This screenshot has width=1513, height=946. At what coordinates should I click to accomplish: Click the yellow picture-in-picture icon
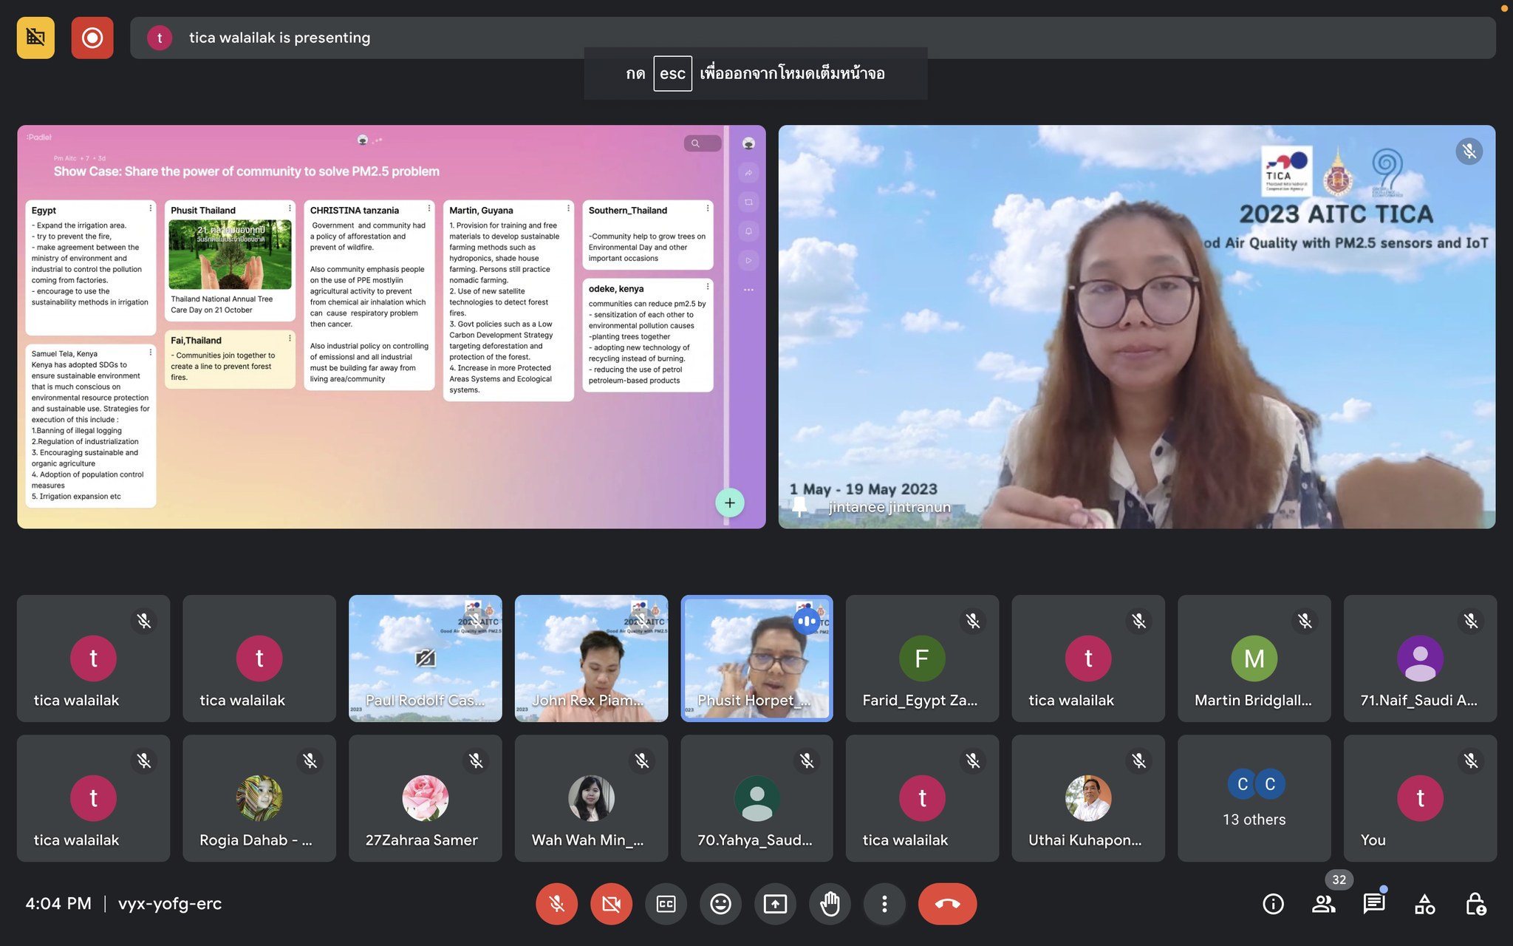pyautogui.click(x=35, y=38)
